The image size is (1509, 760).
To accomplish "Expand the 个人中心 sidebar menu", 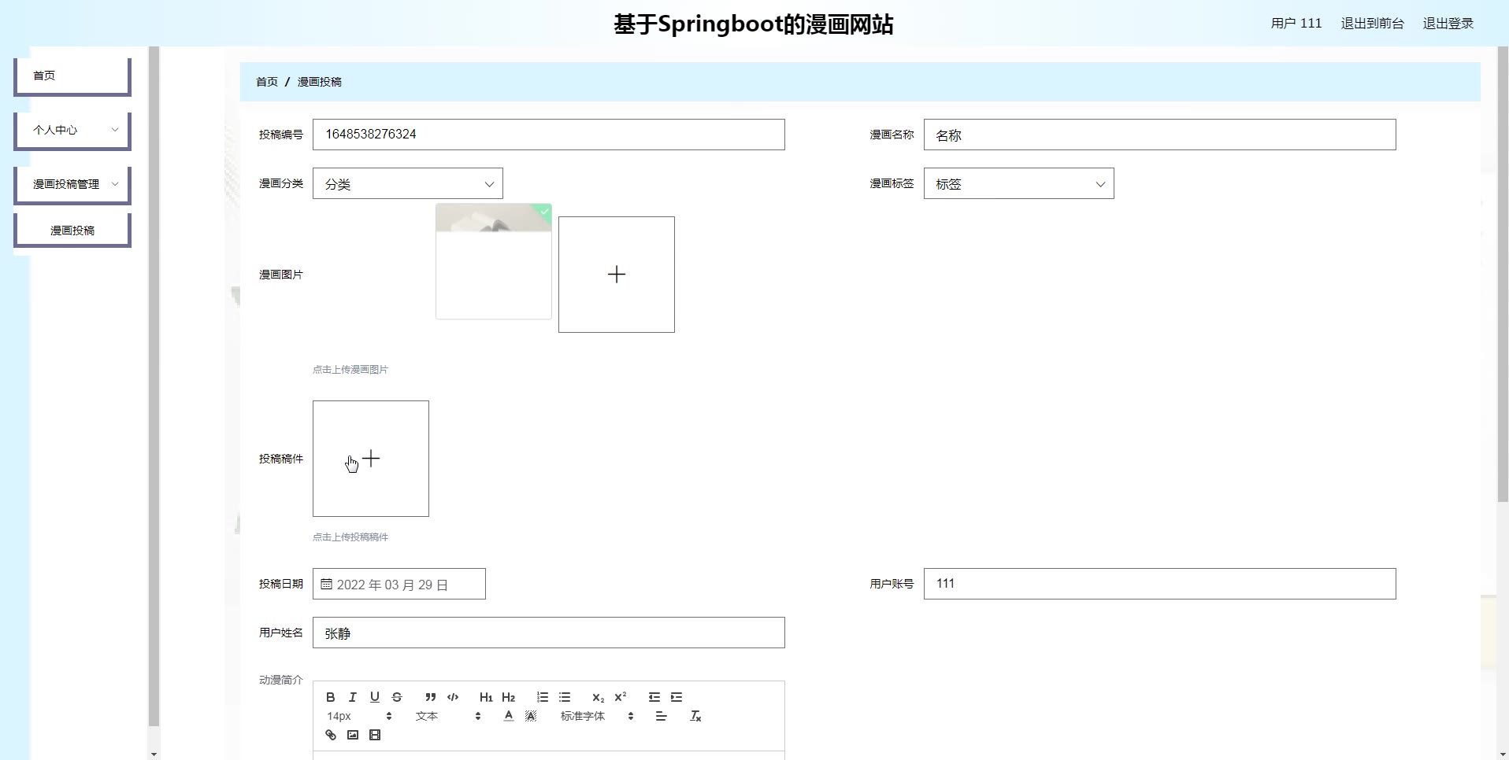I will point(72,131).
